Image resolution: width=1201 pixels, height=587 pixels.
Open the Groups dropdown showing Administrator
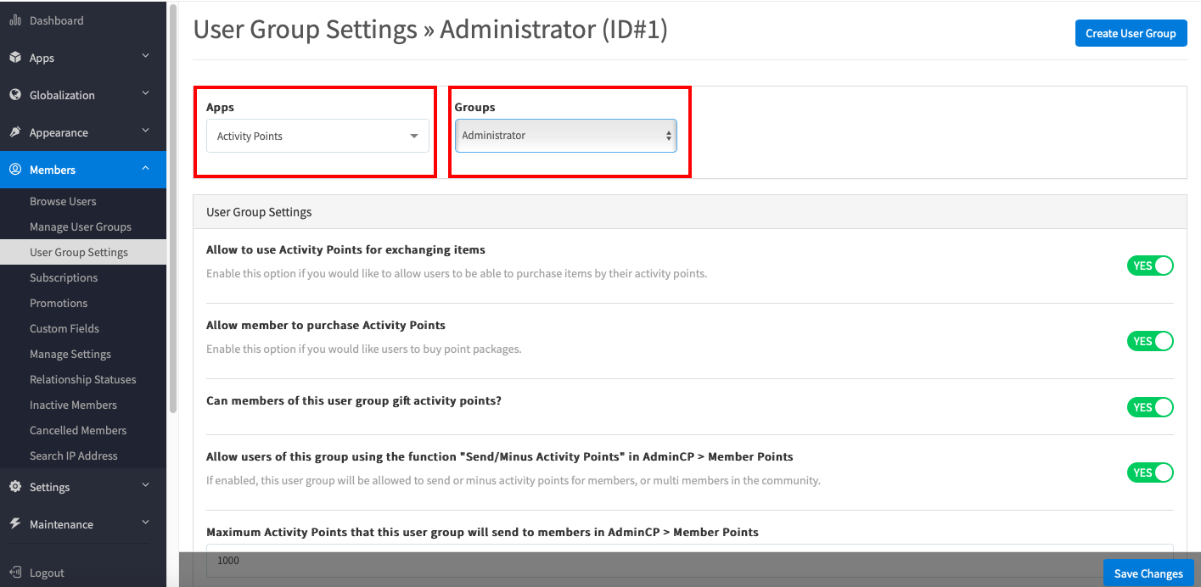click(566, 136)
